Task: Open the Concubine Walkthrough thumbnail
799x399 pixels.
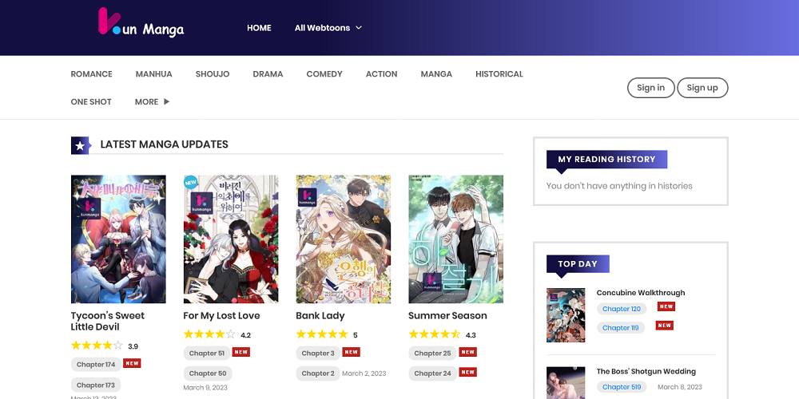Action: [566, 315]
